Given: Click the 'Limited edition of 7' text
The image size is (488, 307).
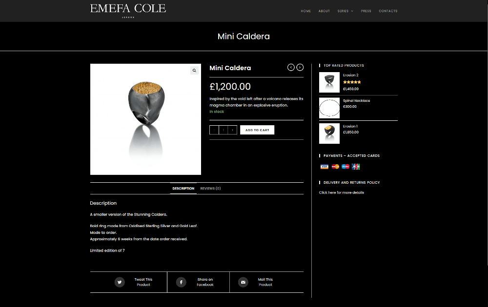Looking at the screenshot, I should (x=107, y=250).
